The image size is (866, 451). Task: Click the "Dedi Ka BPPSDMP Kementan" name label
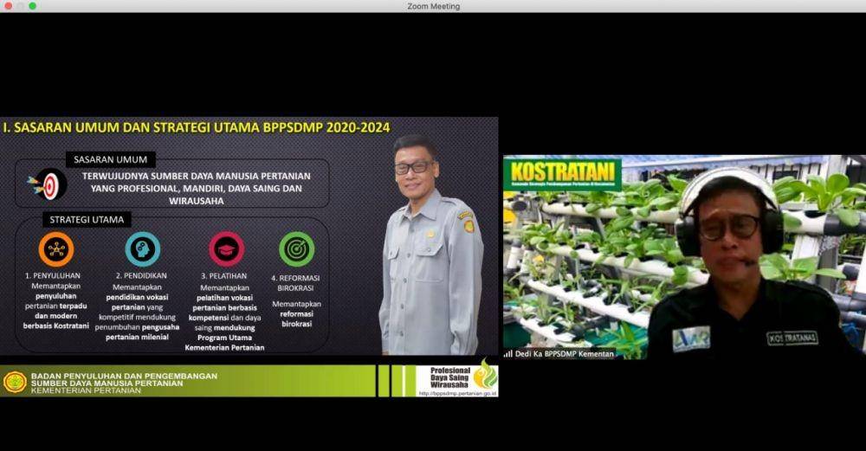click(x=564, y=354)
